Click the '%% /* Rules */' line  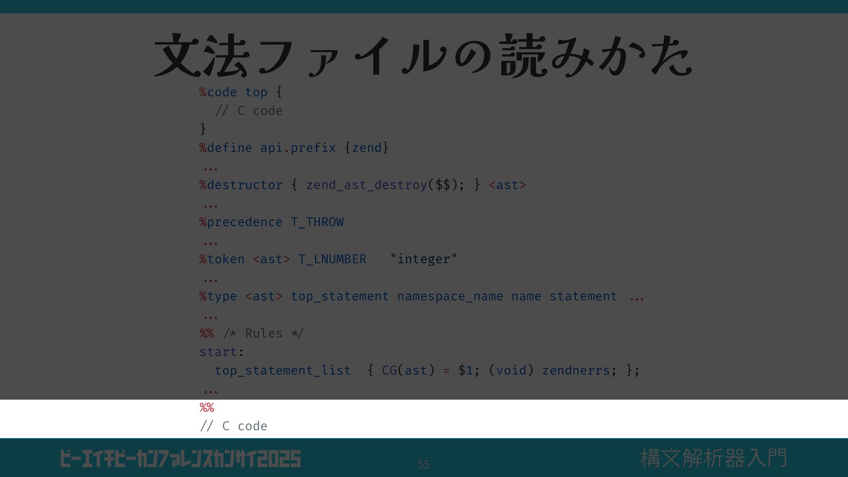pyautogui.click(x=252, y=333)
